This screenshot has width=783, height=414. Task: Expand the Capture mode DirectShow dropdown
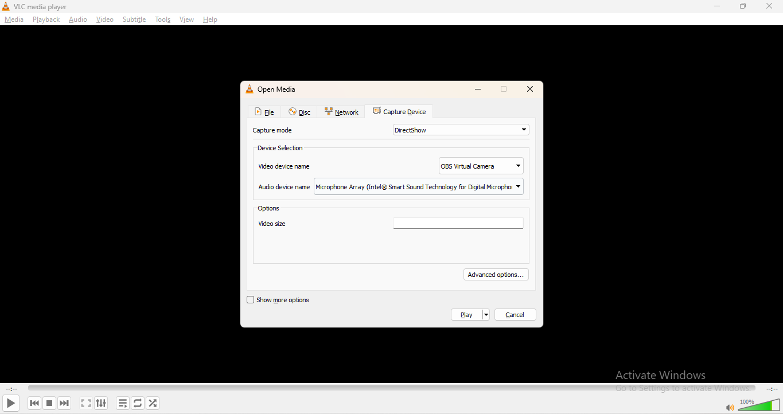[x=461, y=130]
